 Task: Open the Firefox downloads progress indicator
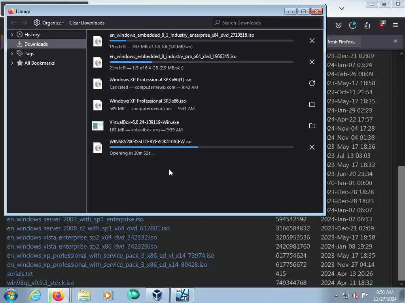[x=352, y=25]
